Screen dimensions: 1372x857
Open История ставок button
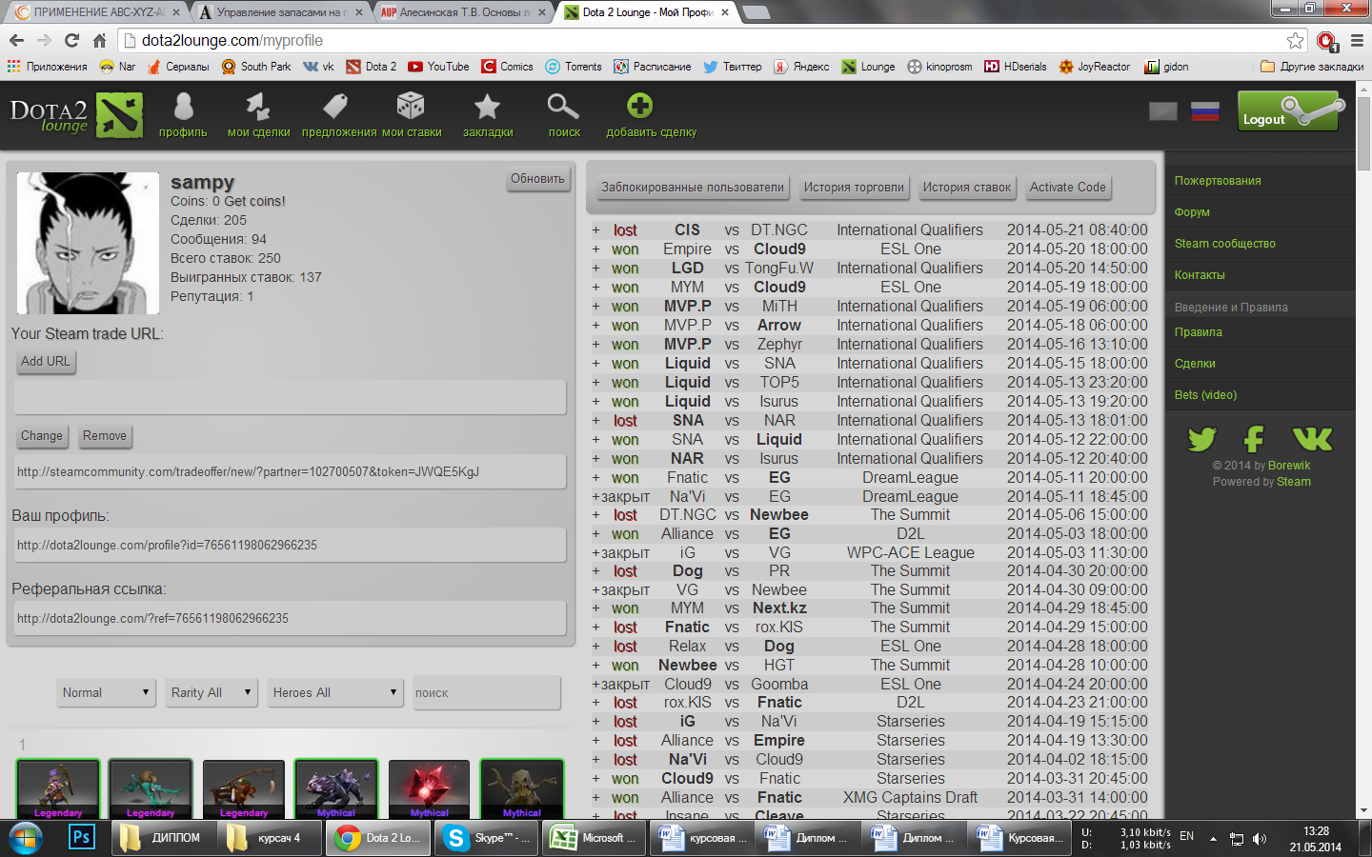[x=967, y=188]
